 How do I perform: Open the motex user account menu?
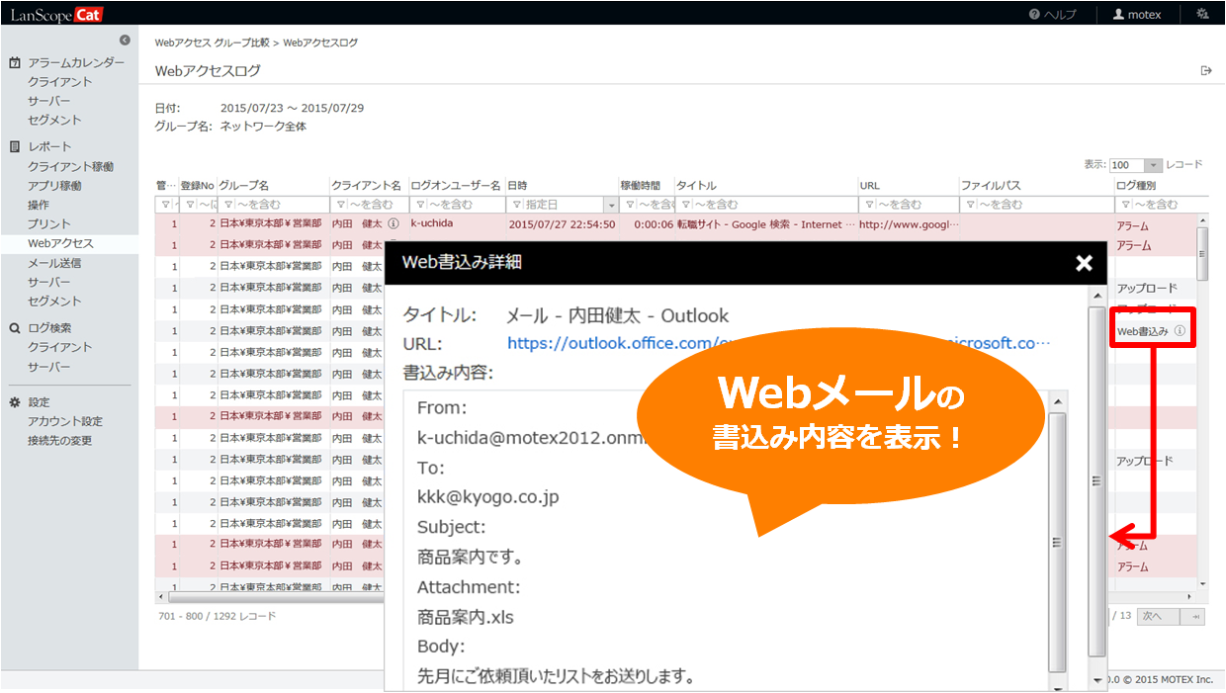(x=1137, y=15)
